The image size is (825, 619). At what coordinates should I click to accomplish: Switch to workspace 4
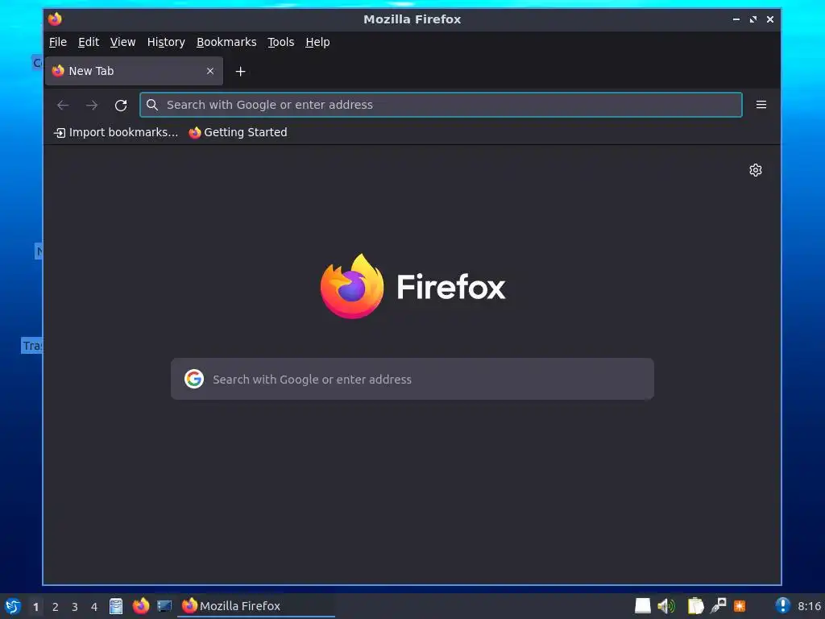(94, 607)
